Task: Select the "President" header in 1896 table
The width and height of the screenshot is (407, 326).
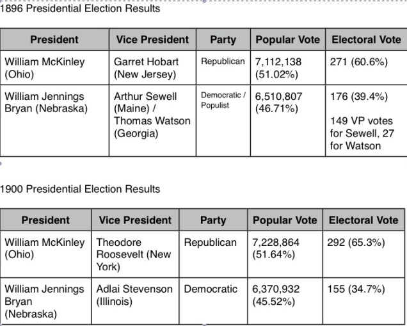Action: 54,40
